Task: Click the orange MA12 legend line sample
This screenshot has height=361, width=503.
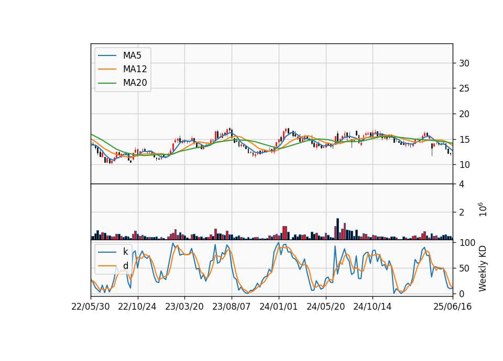Action: (107, 69)
